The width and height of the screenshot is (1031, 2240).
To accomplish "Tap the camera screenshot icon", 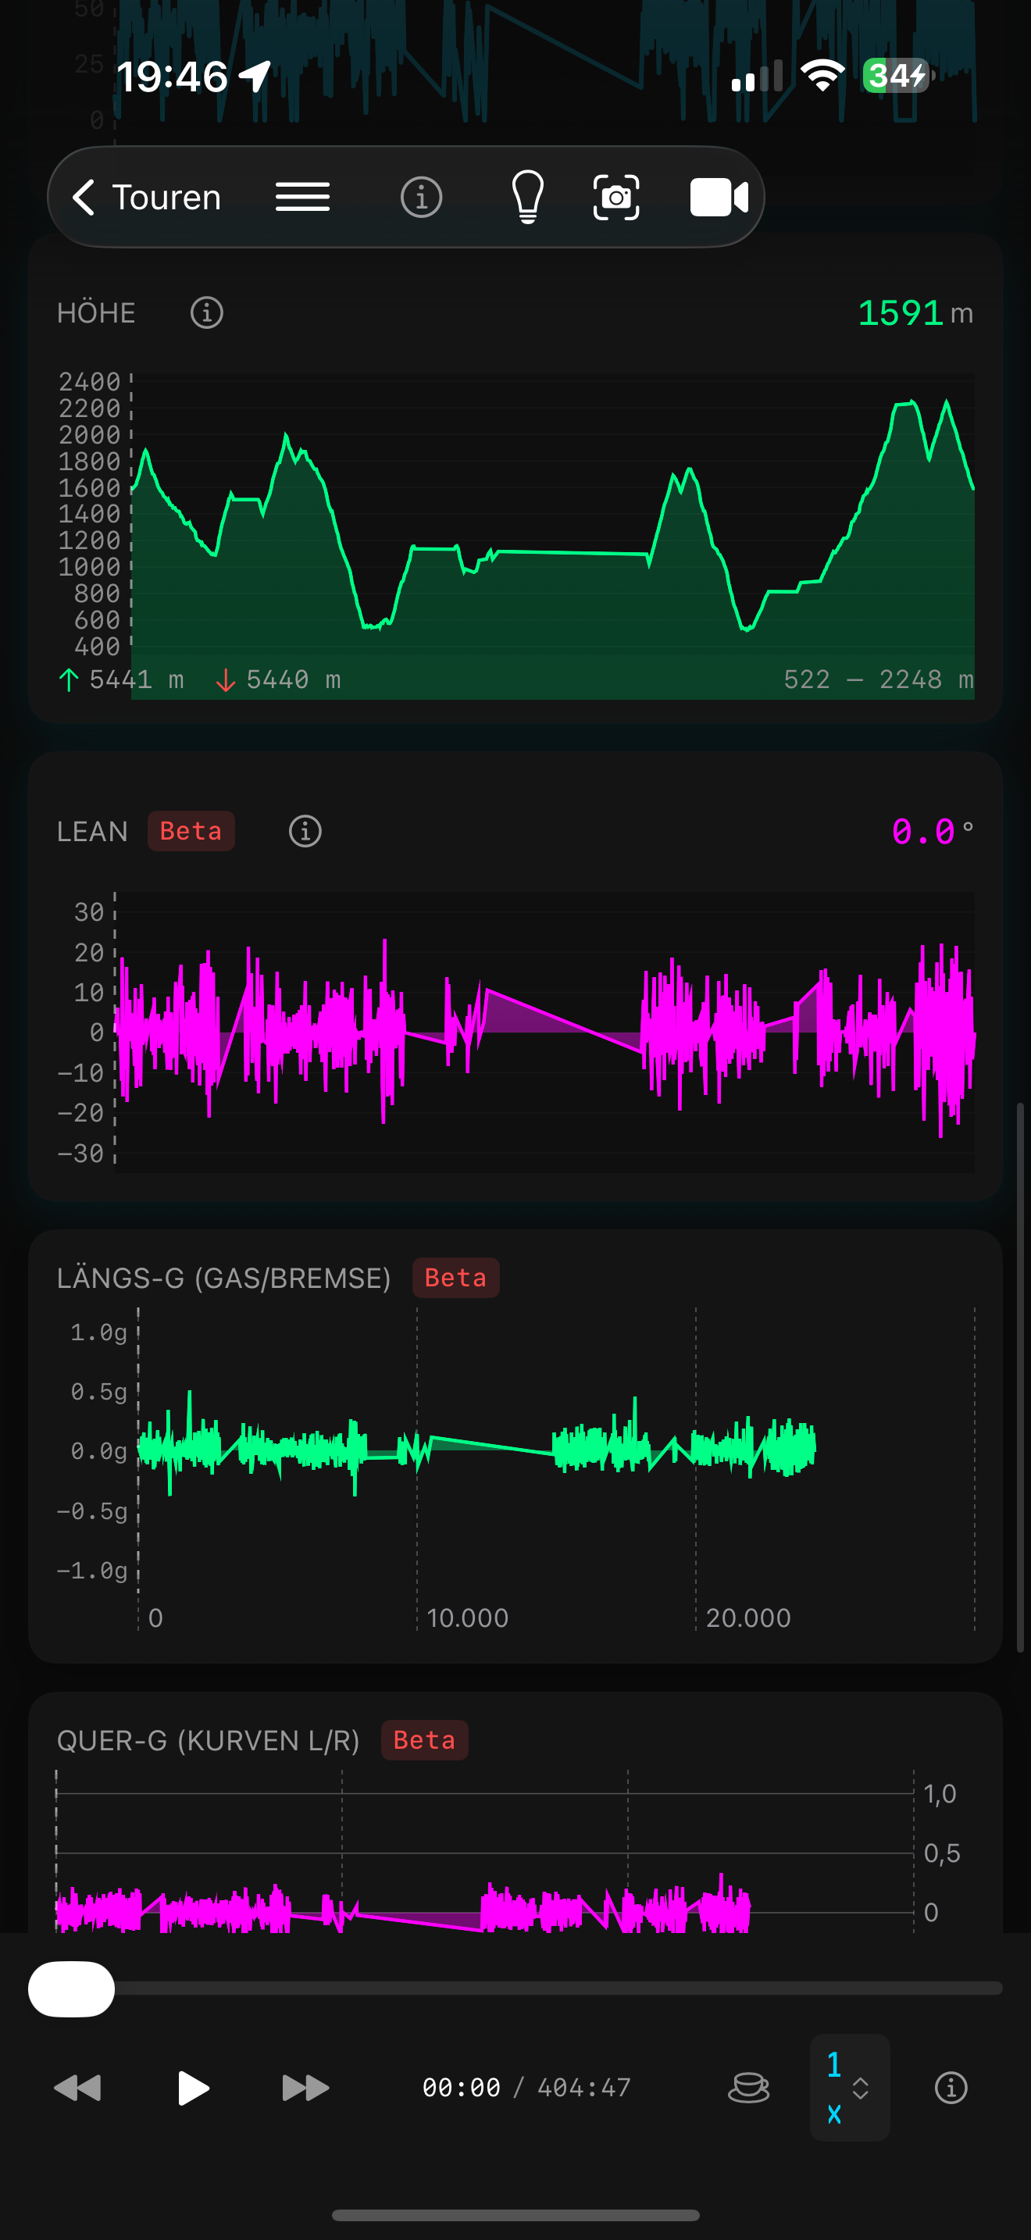I will coord(616,198).
